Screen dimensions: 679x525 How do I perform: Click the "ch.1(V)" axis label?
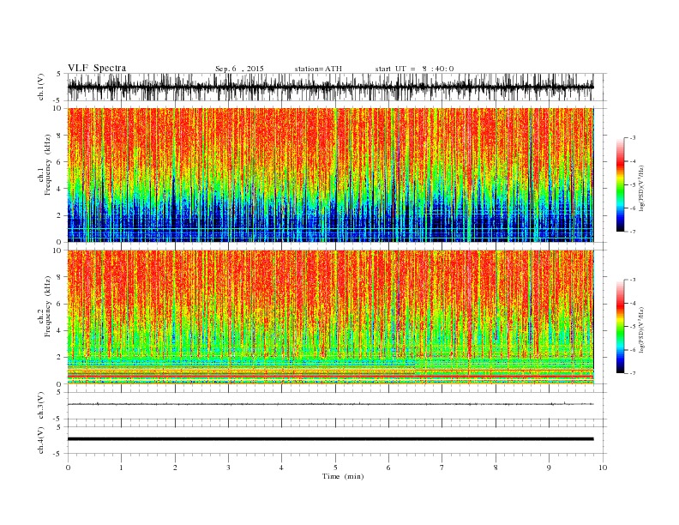tap(41, 88)
